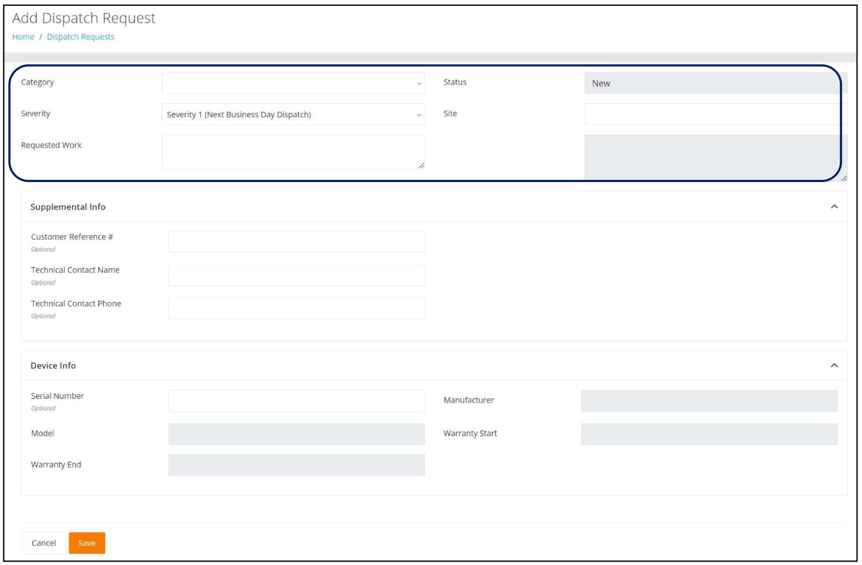Image resolution: width=862 pixels, height=565 pixels.
Task: Click the Add Dispatch Request title
Action: click(84, 18)
